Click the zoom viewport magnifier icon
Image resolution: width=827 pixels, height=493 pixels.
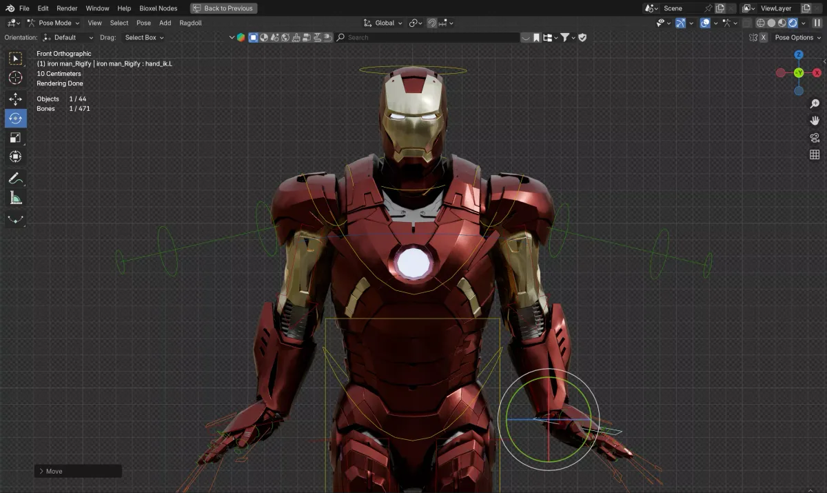pos(815,103)
